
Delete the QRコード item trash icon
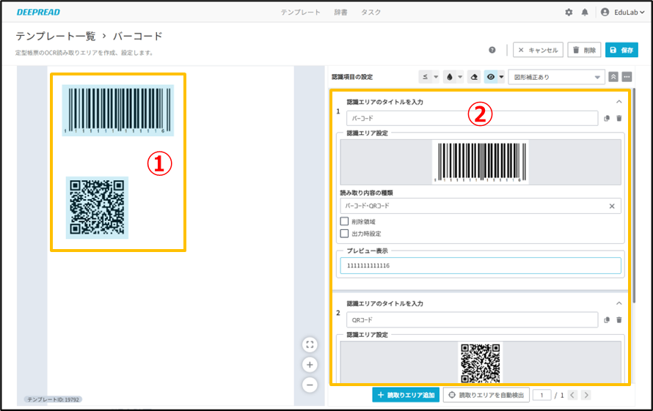(x=619, y=320)
